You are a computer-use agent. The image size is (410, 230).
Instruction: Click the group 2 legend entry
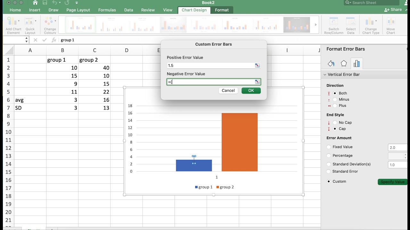[225, 187]
